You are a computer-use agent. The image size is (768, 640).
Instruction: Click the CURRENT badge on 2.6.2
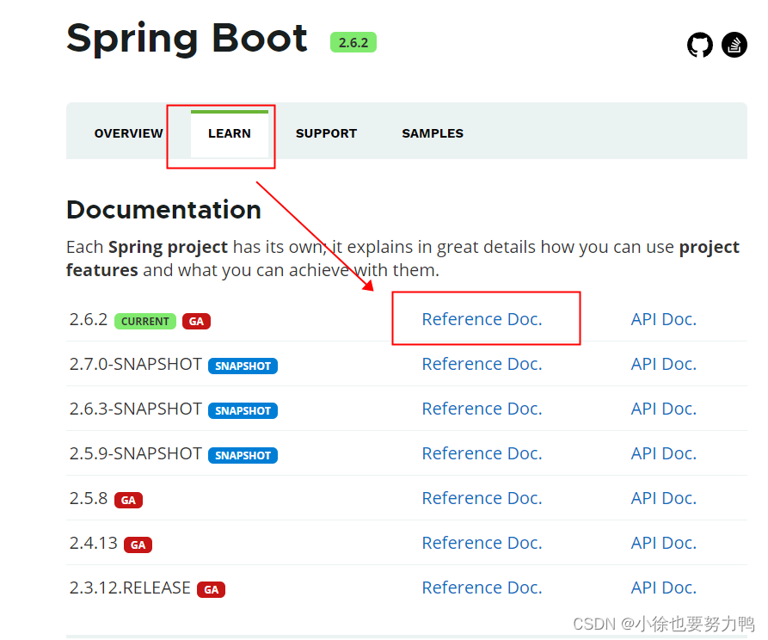pos(145,322)
